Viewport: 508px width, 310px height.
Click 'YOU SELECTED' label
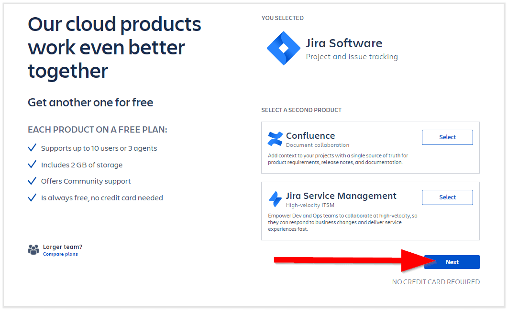pos(283,18)
